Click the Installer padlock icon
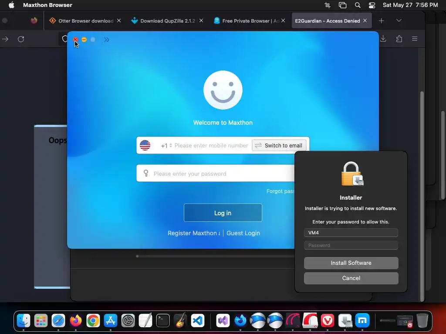This screenshot has height=334, width=446. point(352,174)
